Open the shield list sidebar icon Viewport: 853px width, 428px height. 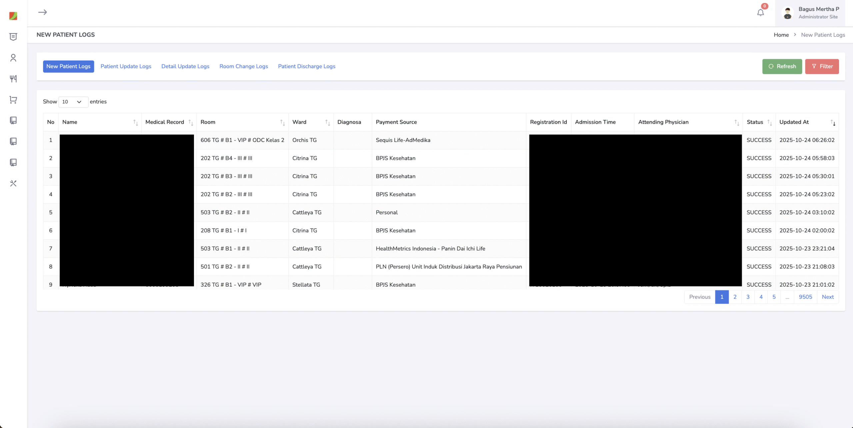13,37
